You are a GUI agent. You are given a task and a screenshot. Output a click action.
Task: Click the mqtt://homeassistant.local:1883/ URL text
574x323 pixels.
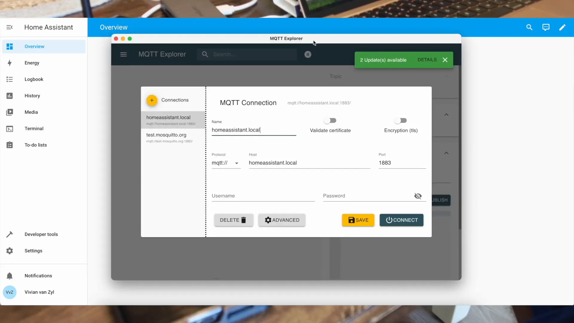[319, 103]
